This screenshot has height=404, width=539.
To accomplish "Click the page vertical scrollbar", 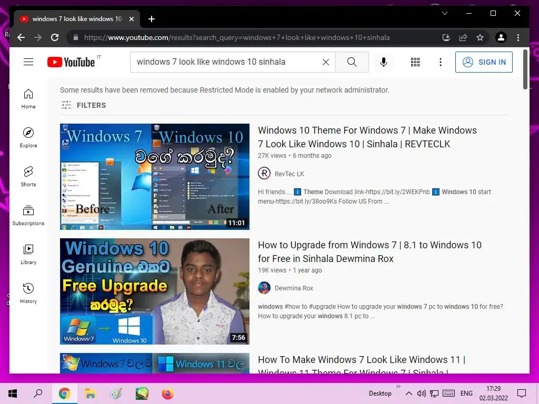I will click(525, 69).
